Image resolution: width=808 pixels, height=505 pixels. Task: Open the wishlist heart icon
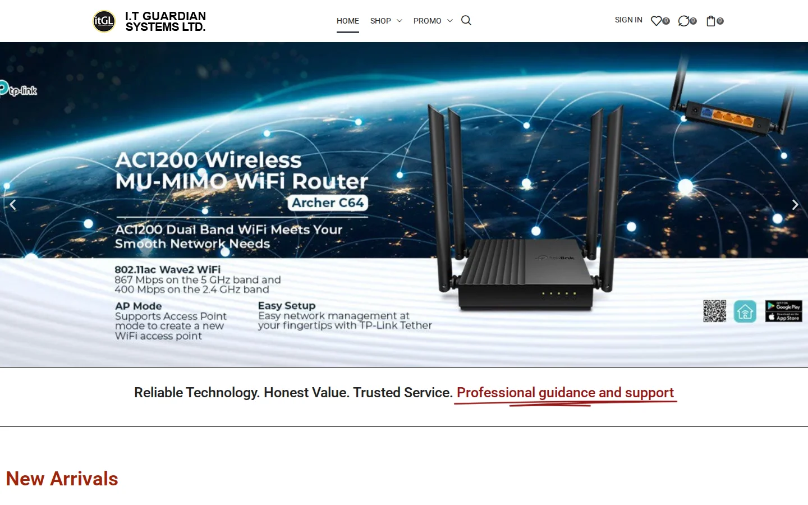656,21
